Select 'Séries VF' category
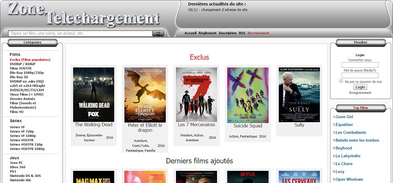The image size is (393, 183). pyautogui.click(x=17, y=127)
